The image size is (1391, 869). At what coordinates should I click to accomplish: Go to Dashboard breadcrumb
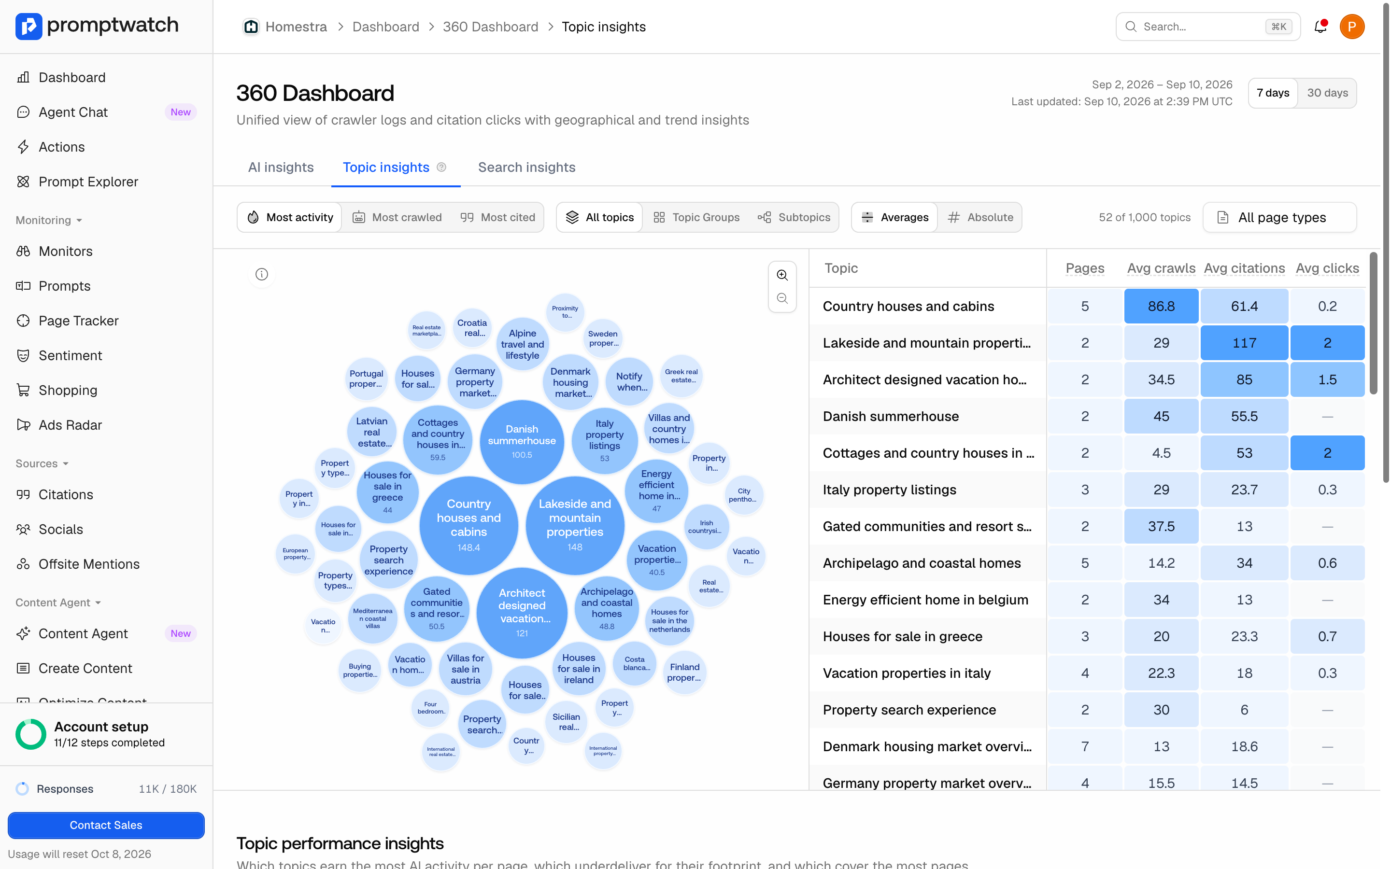click(386, 27)
